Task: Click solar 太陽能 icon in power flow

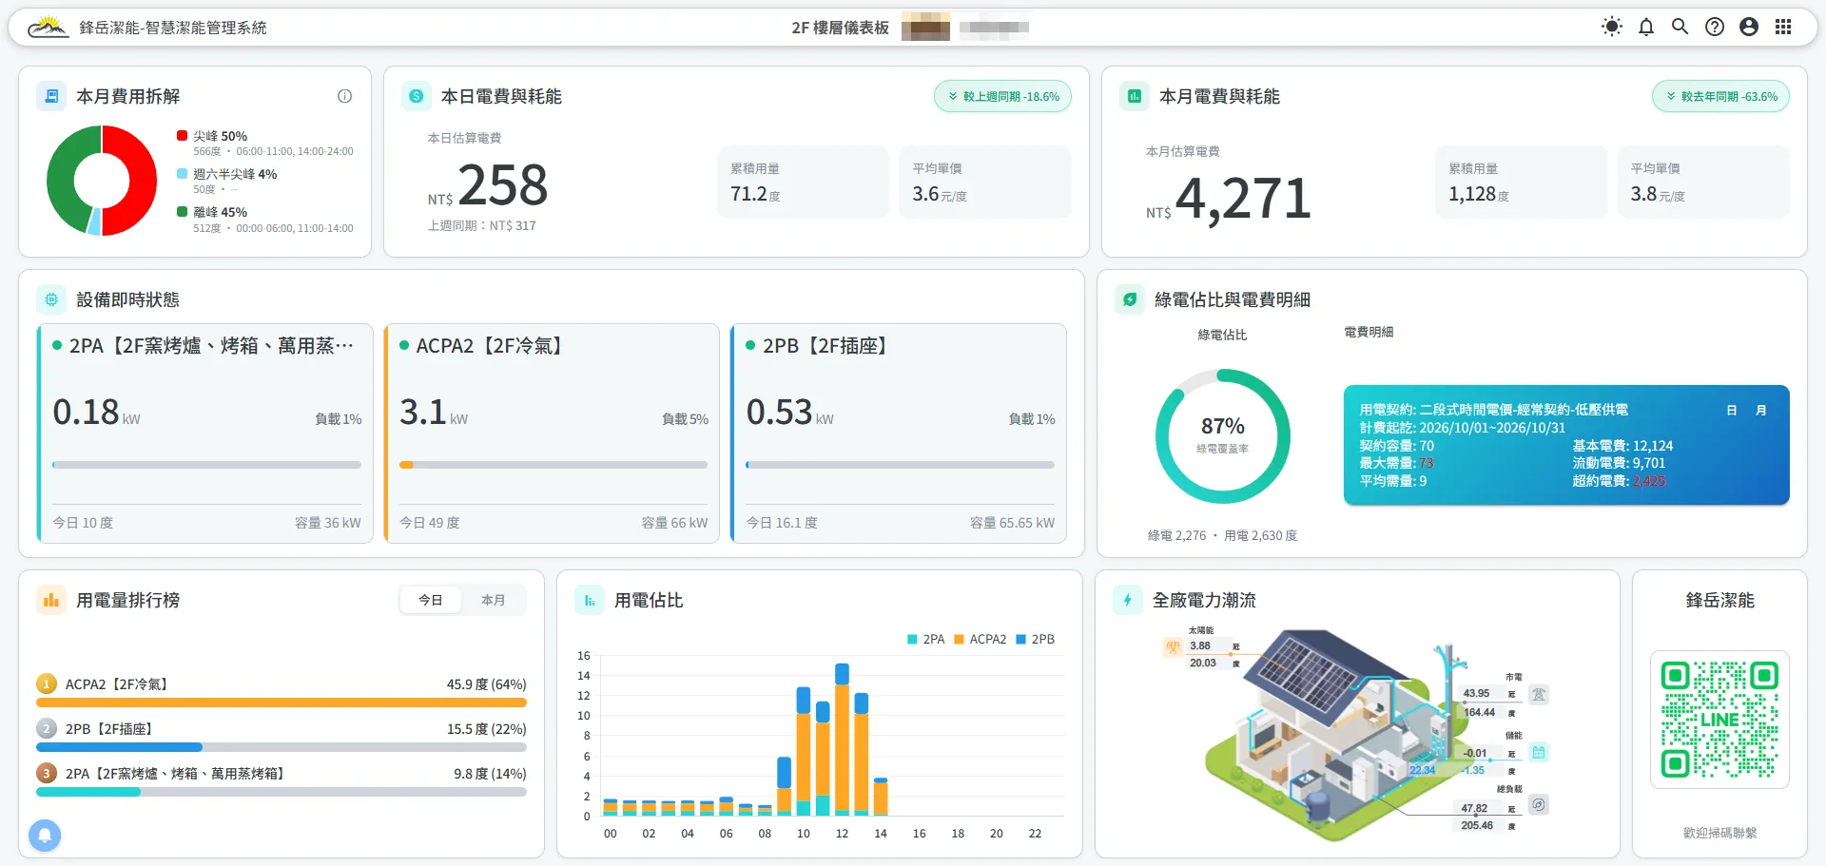Action: (1173, 647)
